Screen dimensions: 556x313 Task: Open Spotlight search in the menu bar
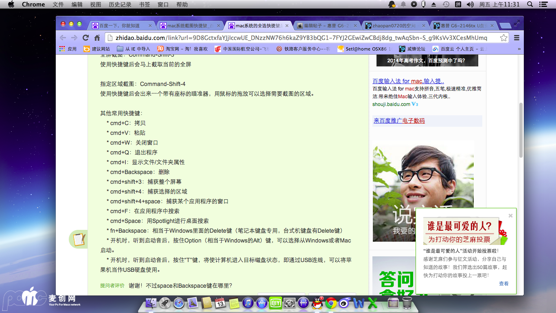click(530, 4)
